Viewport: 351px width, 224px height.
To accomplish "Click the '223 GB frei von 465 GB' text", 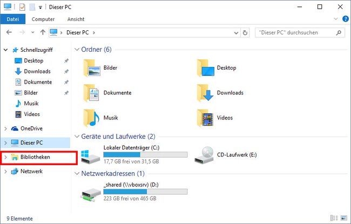I will [130, 199].
